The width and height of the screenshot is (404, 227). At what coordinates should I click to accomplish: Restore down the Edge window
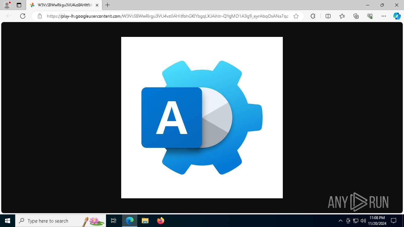coord(382,5)
